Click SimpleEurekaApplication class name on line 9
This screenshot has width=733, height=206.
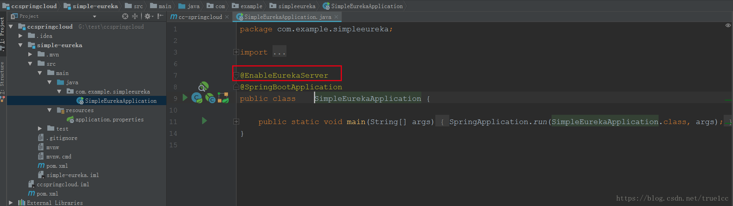(368, 99)
